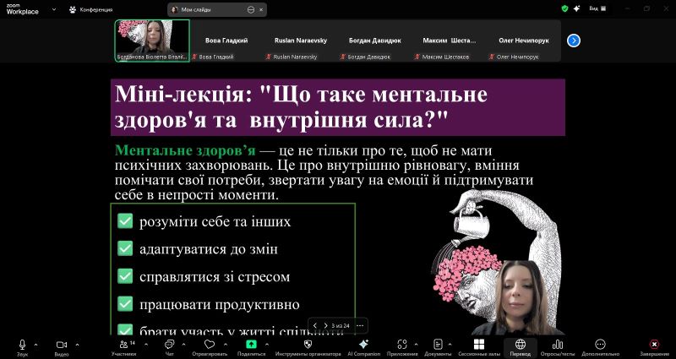The width and height of the screenshot is (676, 359).
Task: Open the Участники participants panel
Action: (x=123, y=345)
